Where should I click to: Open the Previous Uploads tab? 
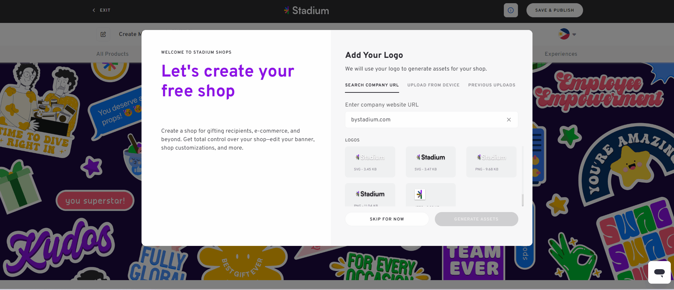[x=491, y=85]
